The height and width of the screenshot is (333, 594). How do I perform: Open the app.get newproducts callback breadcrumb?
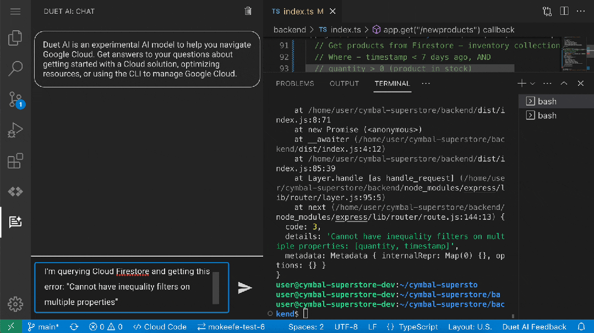pyautogui.click(x=444, y=30)
